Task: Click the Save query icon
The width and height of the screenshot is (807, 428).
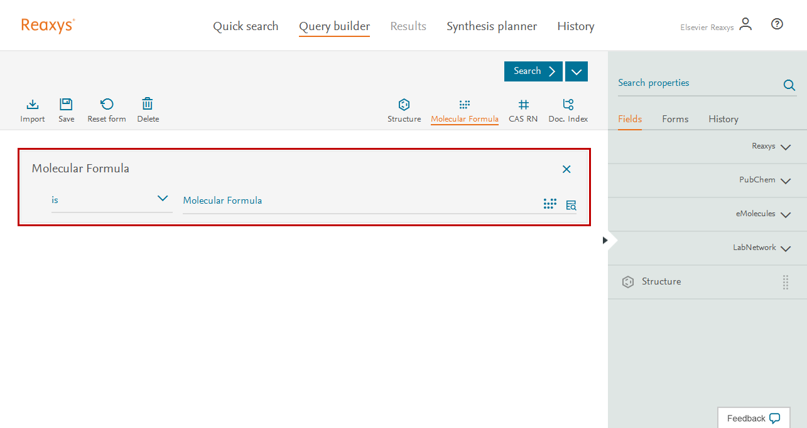Action: pyautogui.click(x=66, y=105)
